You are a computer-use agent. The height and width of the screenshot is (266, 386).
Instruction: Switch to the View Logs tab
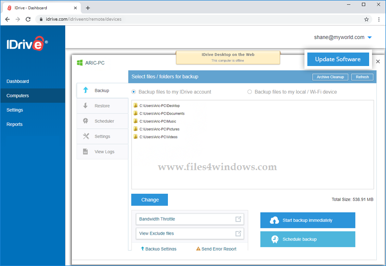pos(102,152)
